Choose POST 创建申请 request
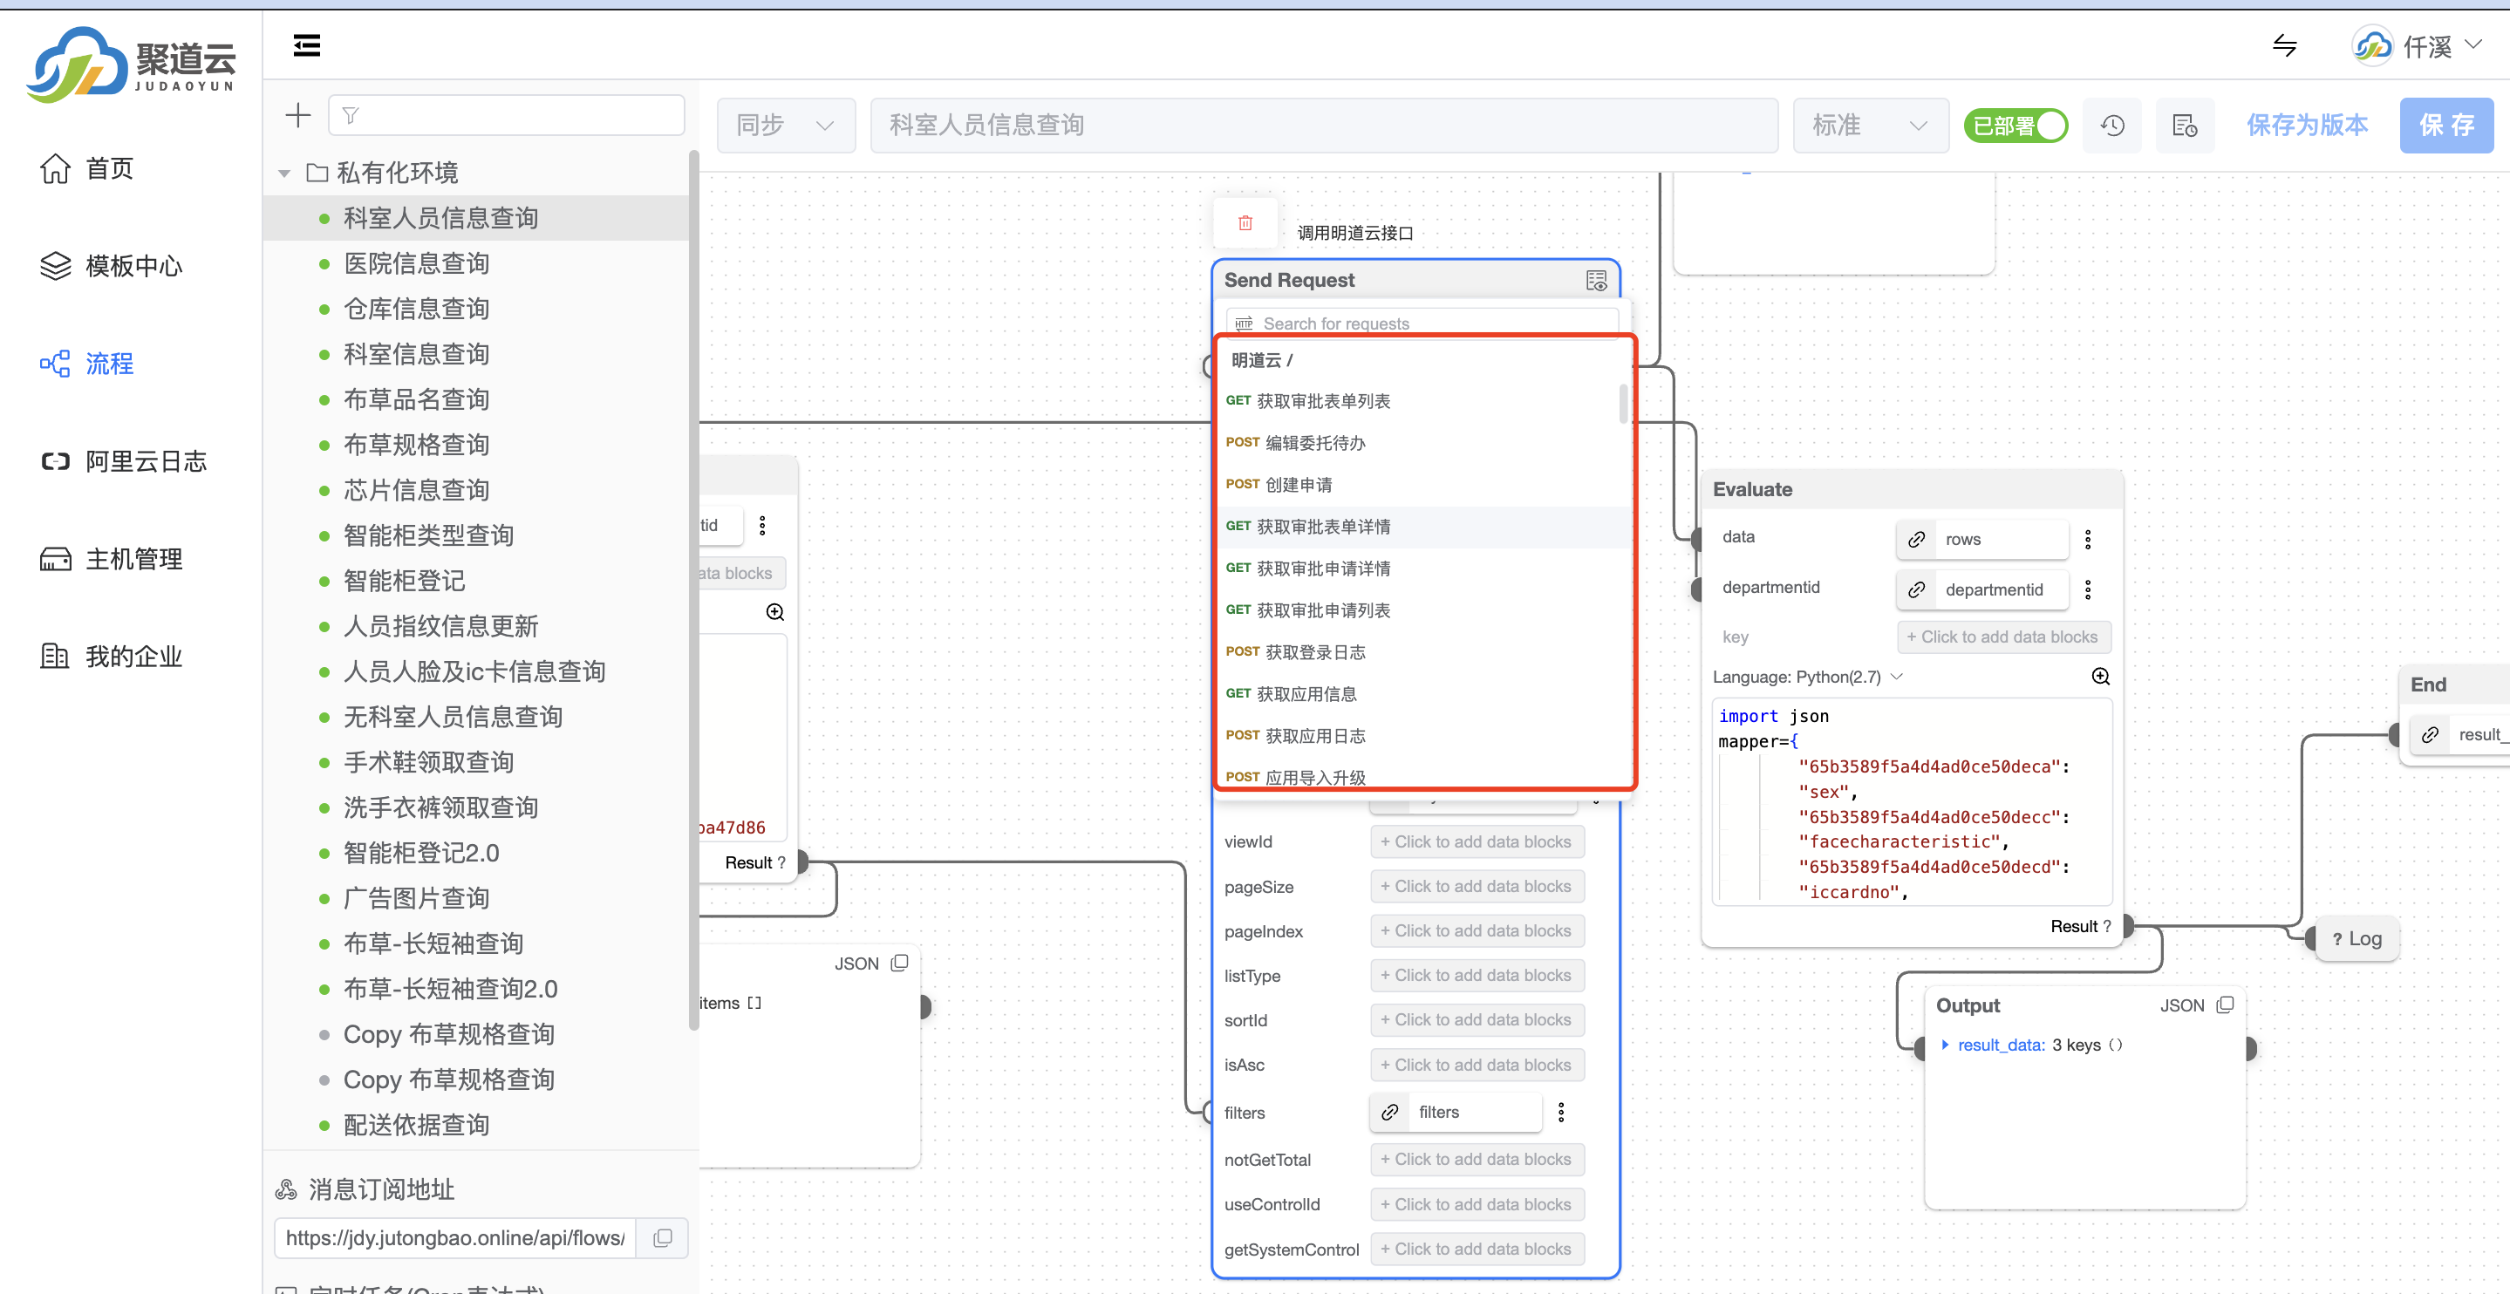The image size is (2510, 1294). click(1422, 485)
